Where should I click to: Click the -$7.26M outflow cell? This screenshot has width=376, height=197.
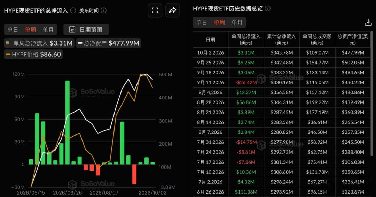tap(246, 162)
